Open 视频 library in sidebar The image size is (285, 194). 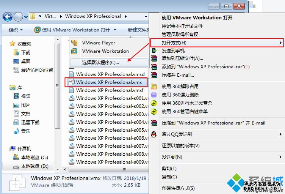point(22,96)
